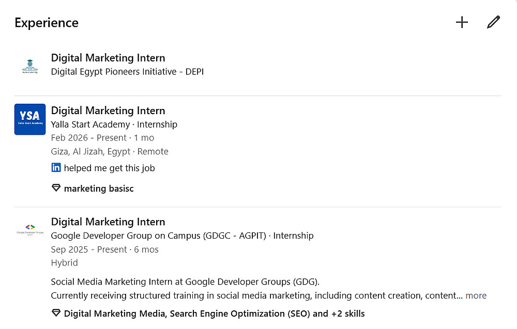
Task: Open the Yalla Start Academy logo
Action: point(30,119)
